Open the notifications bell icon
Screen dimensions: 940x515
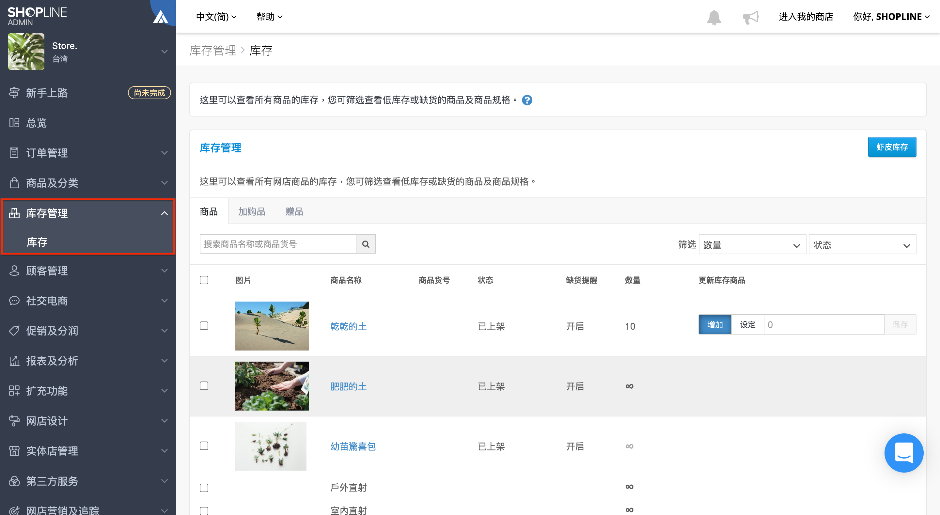714,17
